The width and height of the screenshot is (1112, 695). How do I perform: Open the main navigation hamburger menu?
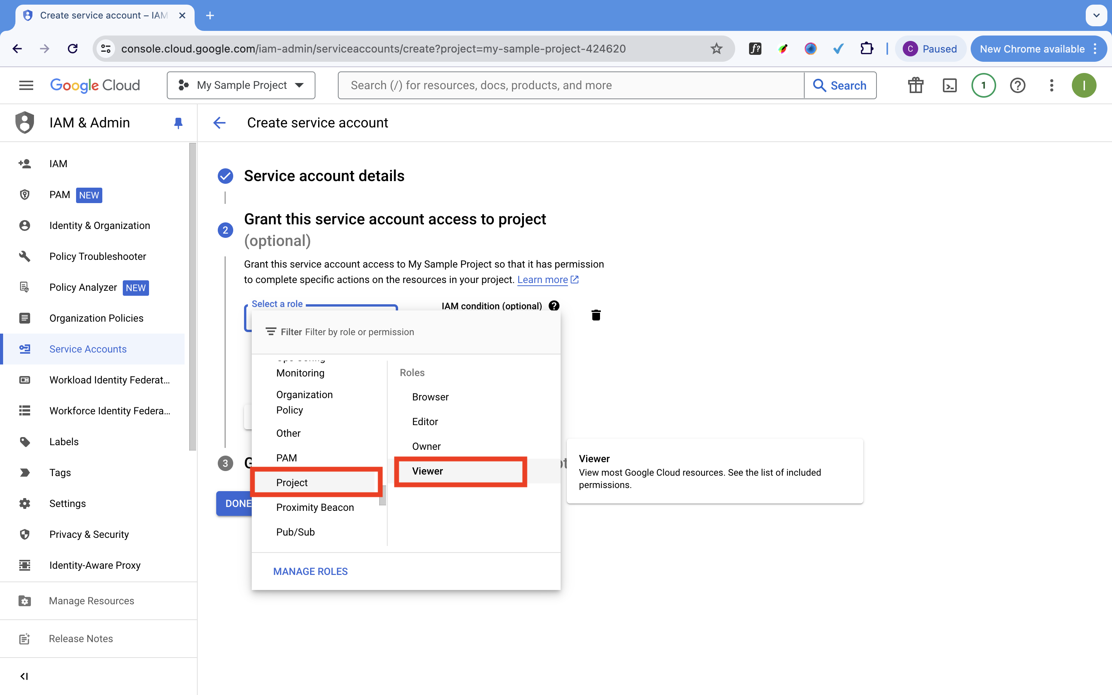[x=26, y=85]
